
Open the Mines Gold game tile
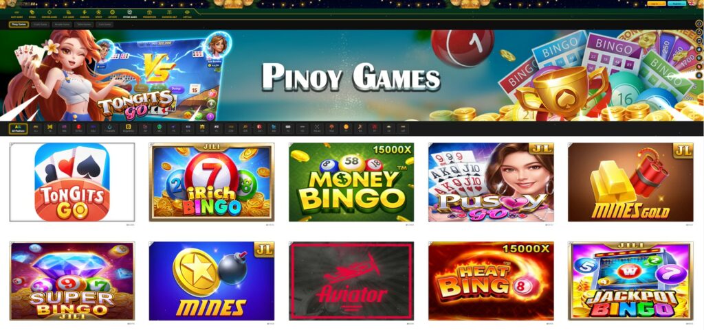630,182
